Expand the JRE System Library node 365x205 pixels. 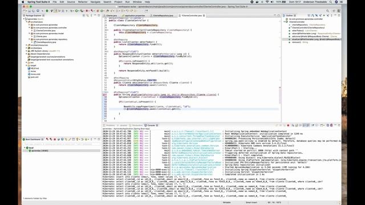coord(26,51)
